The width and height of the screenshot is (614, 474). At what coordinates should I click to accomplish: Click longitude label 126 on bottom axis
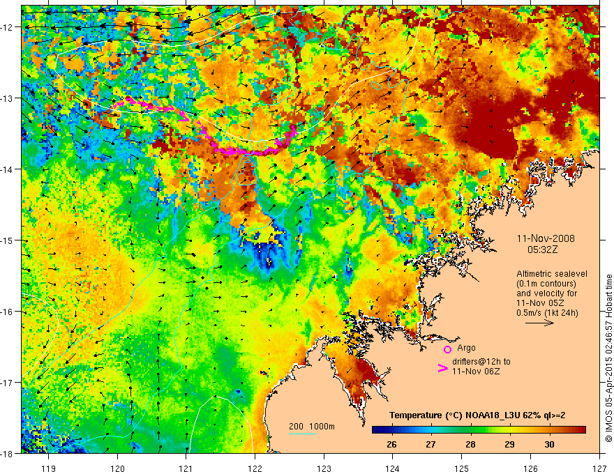point(530,468)
